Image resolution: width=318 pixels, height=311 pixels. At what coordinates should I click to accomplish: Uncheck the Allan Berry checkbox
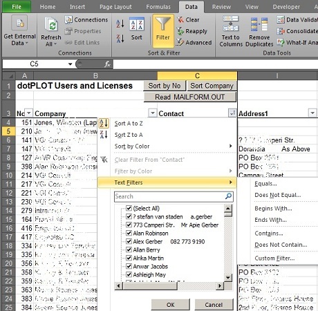point(129,249)
